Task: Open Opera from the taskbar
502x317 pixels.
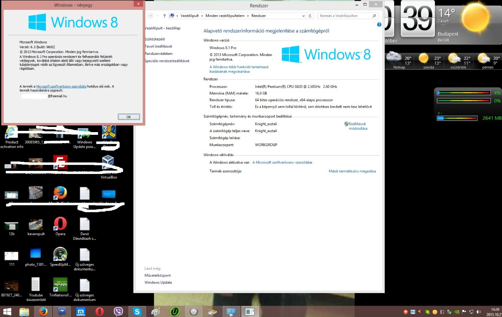Action: click(100, 312)
